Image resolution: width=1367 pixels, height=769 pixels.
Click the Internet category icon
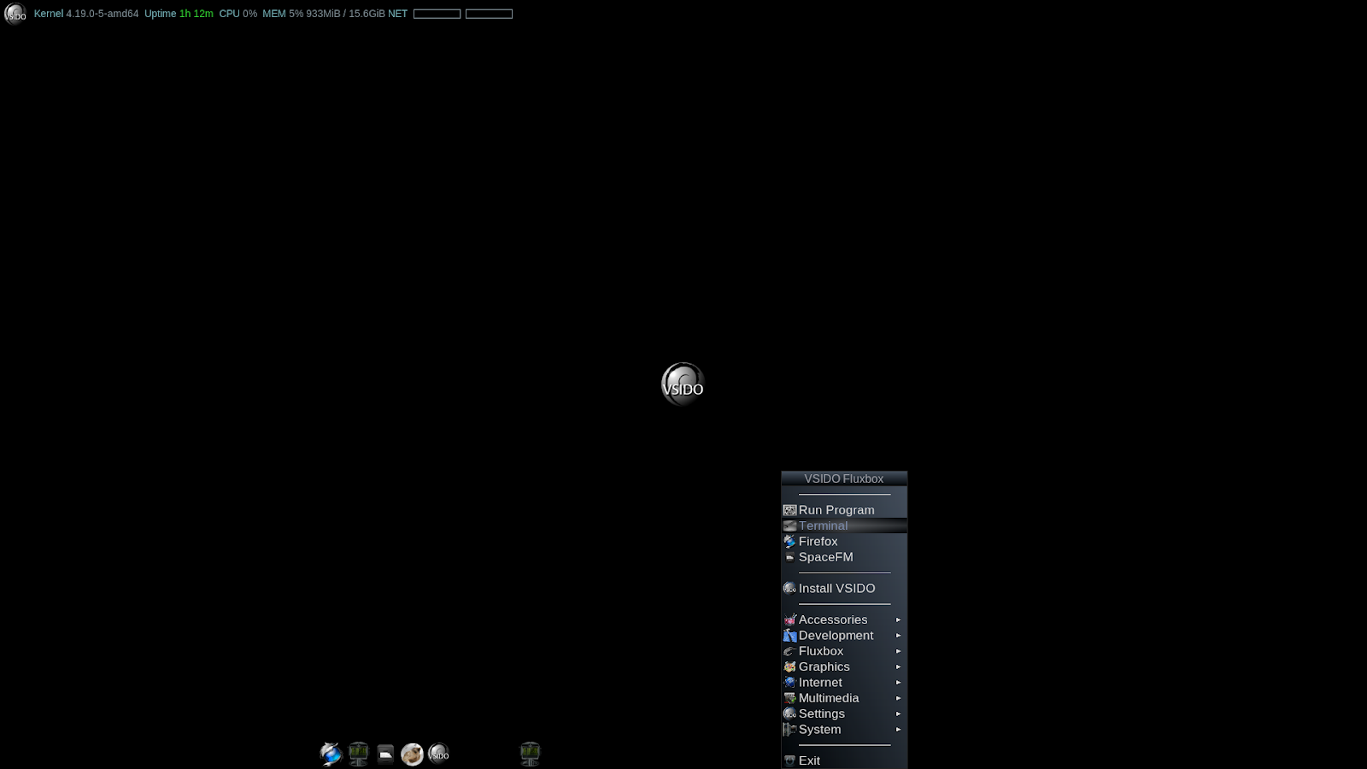(x=789, y=683)
